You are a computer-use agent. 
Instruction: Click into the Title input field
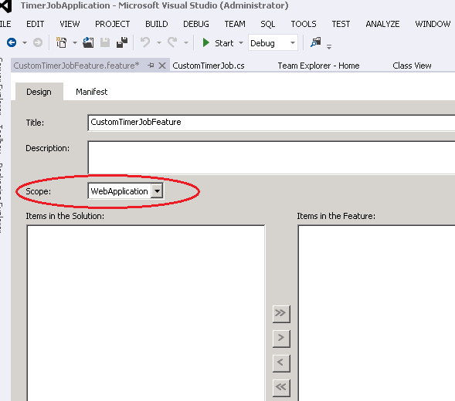[271, 123]
